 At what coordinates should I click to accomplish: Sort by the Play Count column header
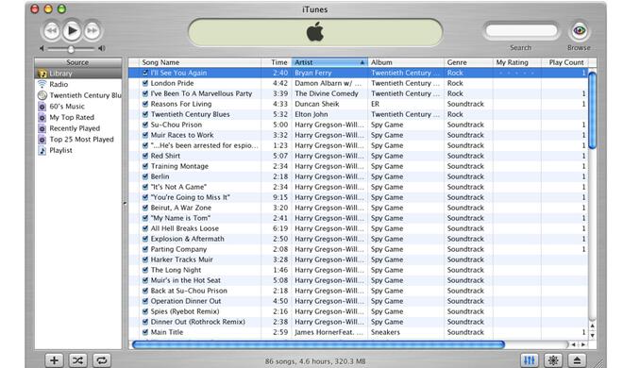pos(564,62)
